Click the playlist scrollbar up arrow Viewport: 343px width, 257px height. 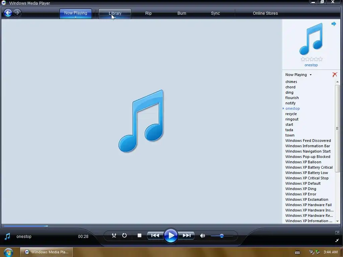[x=337, y=82]
